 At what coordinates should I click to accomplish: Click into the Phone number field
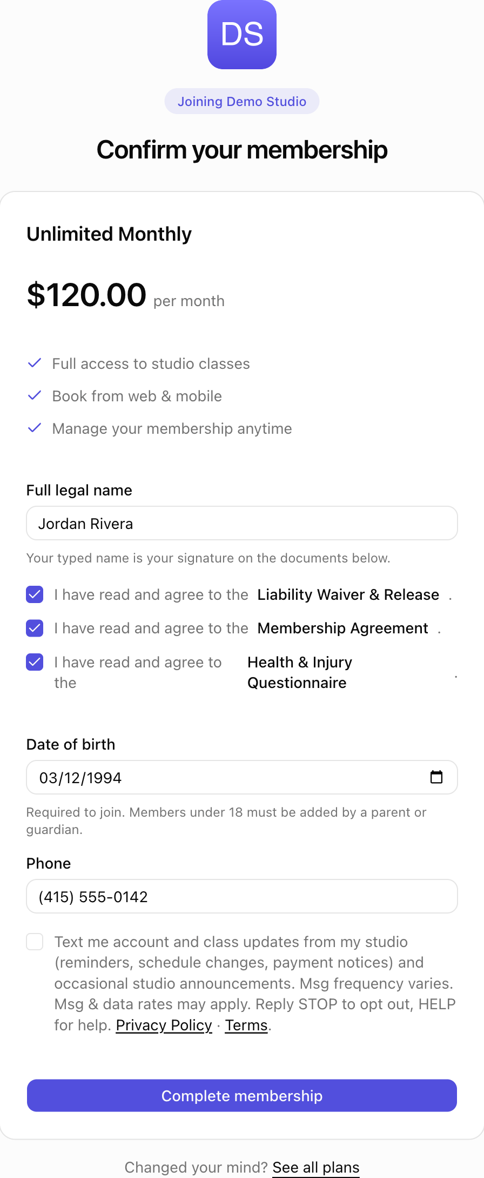(x=242, y=896)
